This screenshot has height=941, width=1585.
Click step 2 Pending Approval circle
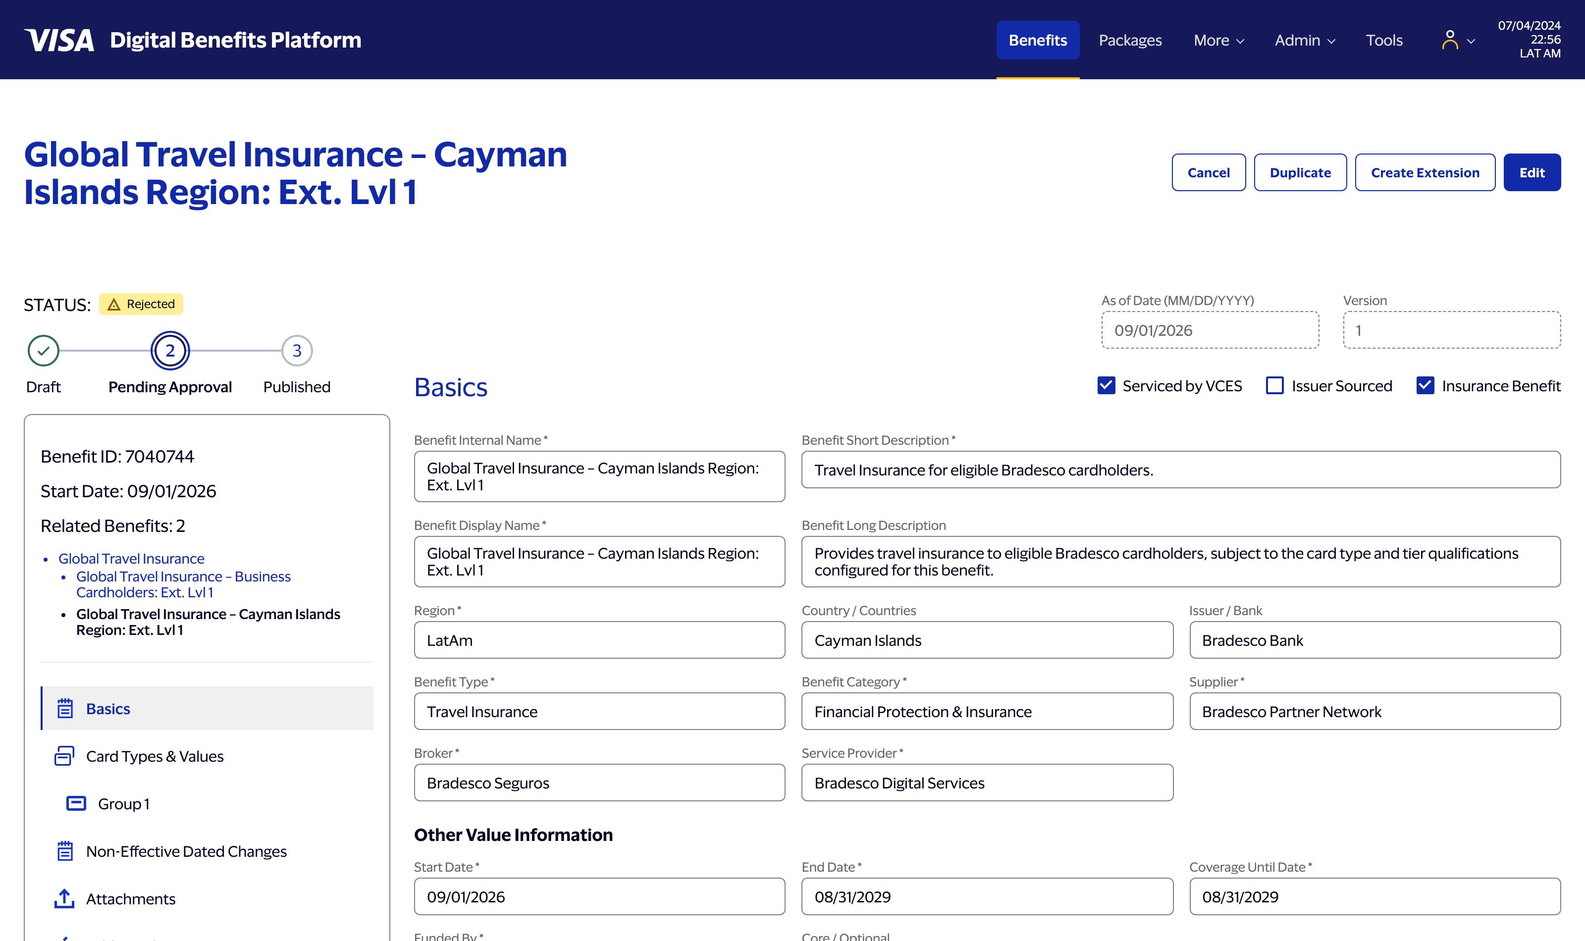pos(170,351)
